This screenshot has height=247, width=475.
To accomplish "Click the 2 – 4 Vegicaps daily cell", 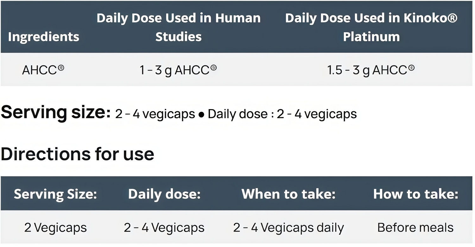I will coord(288,228).
